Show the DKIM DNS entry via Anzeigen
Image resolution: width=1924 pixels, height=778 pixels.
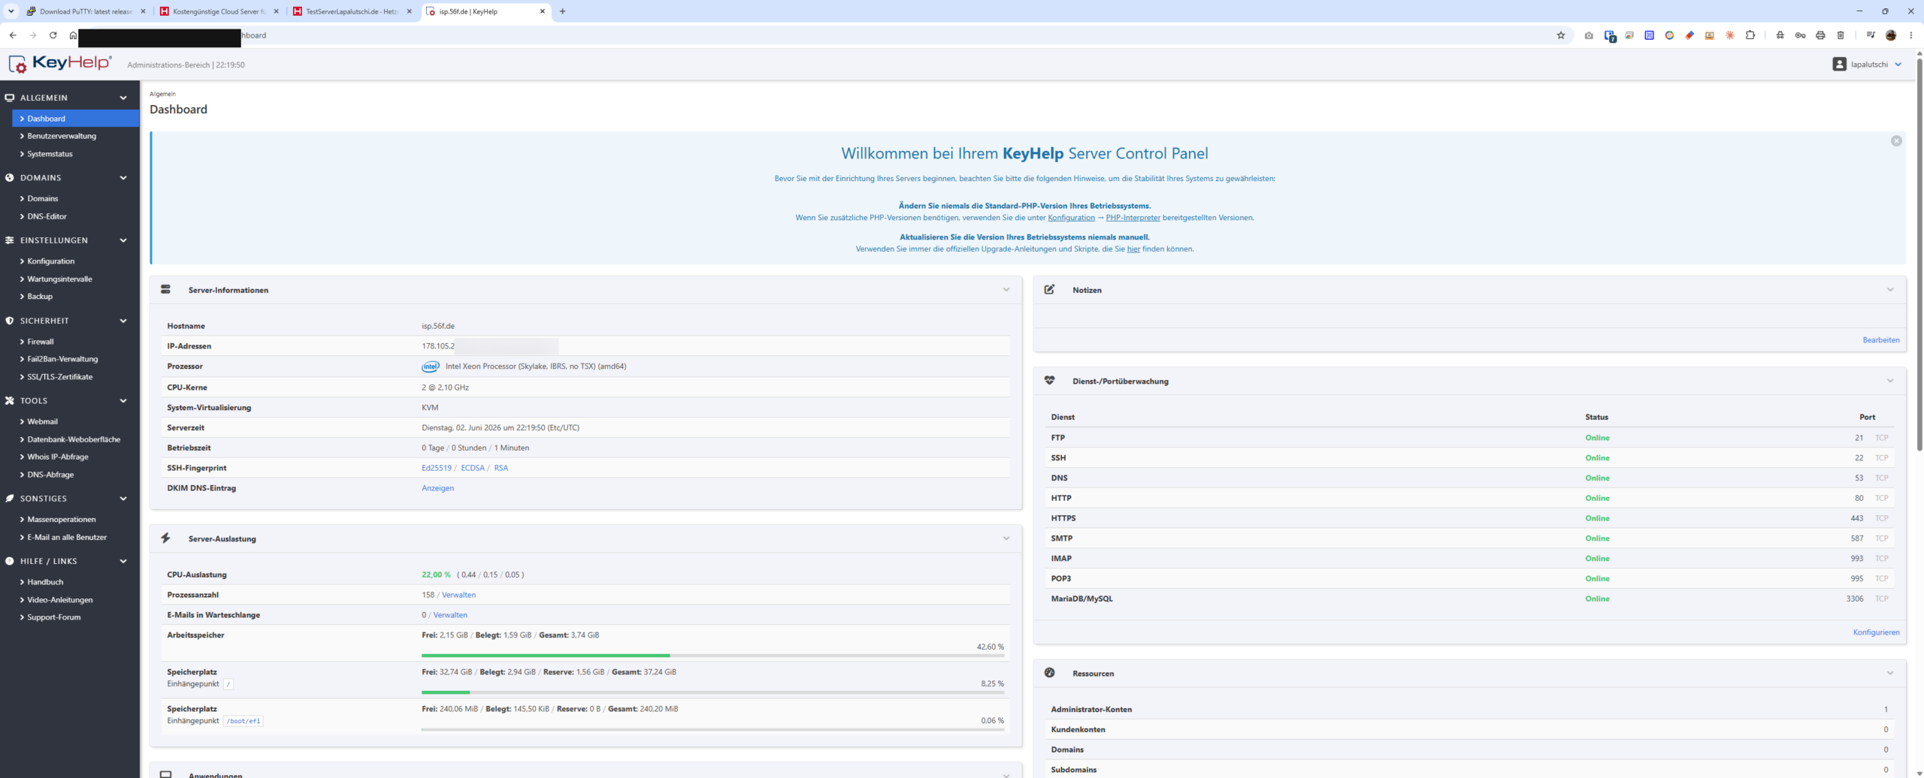(437, 488)
